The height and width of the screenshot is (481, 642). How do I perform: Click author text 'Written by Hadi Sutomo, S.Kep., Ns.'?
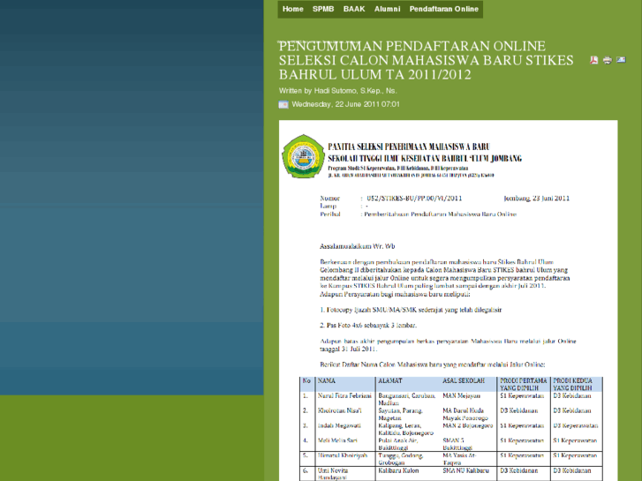pos(338,91)
